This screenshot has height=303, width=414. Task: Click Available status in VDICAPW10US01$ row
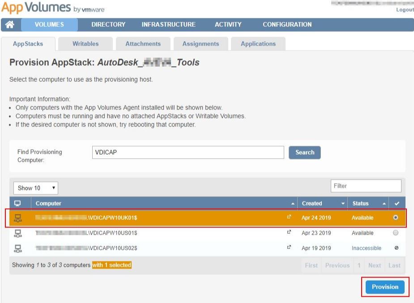pyautogui.click(x=363, y=233)
